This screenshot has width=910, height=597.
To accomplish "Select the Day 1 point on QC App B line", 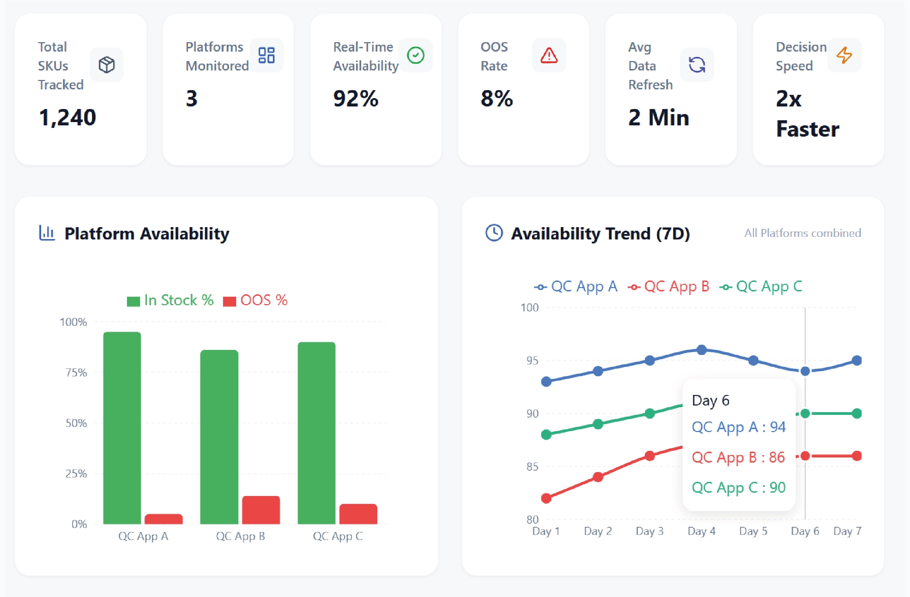I will pos(547,498).
